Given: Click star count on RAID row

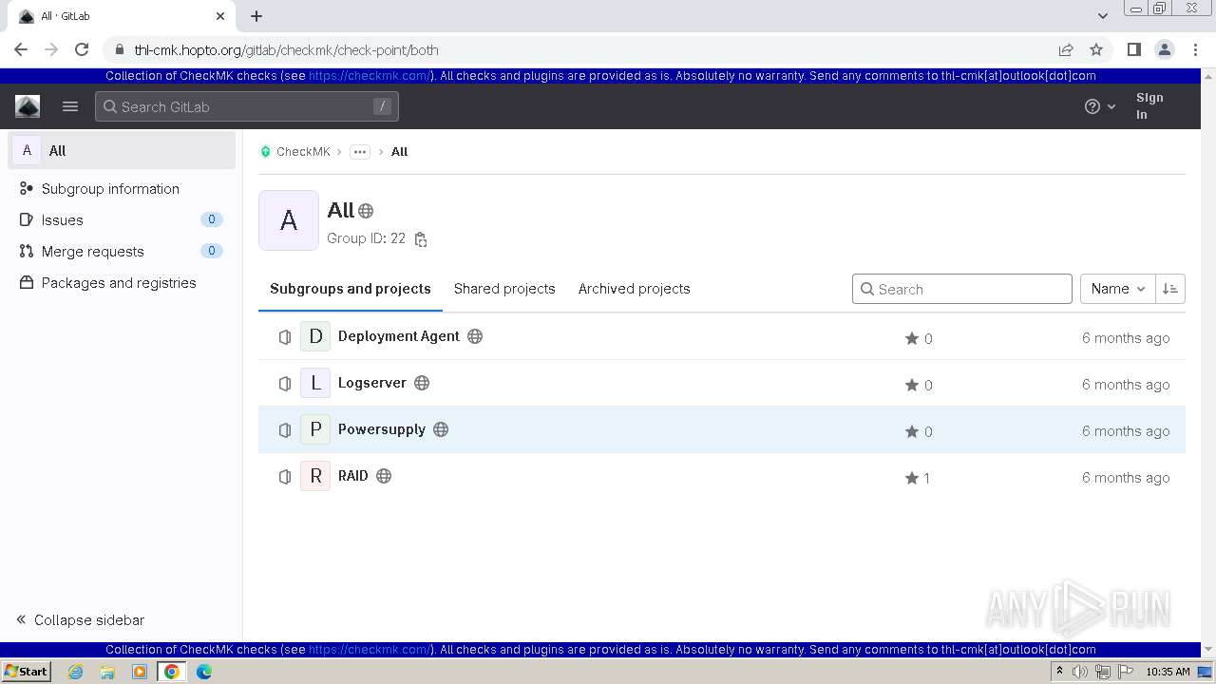Looking at the screenshot, I should click(918, 478).
